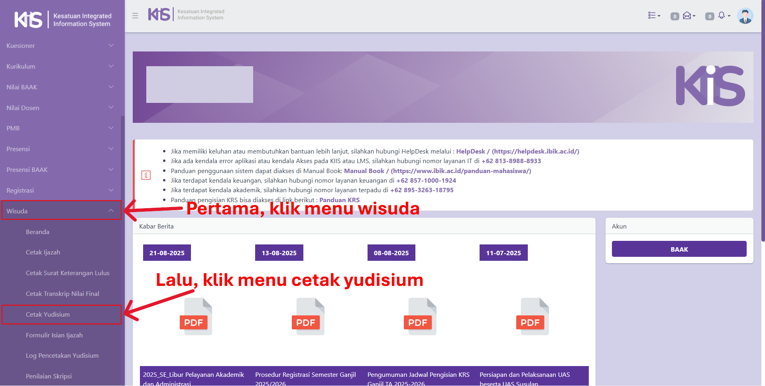Open the PDF icon under 13-08-2025
Screen dimensions: 765x386
tap(308, 317)
